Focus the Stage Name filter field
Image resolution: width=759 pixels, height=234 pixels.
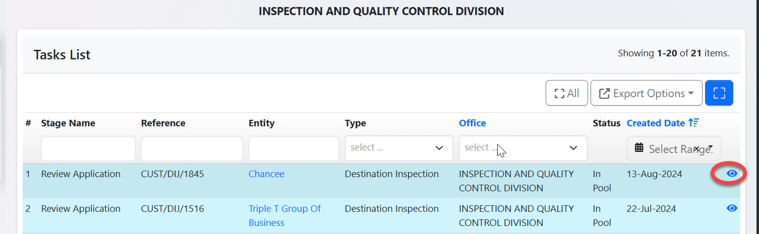click(x=88, y=148)
